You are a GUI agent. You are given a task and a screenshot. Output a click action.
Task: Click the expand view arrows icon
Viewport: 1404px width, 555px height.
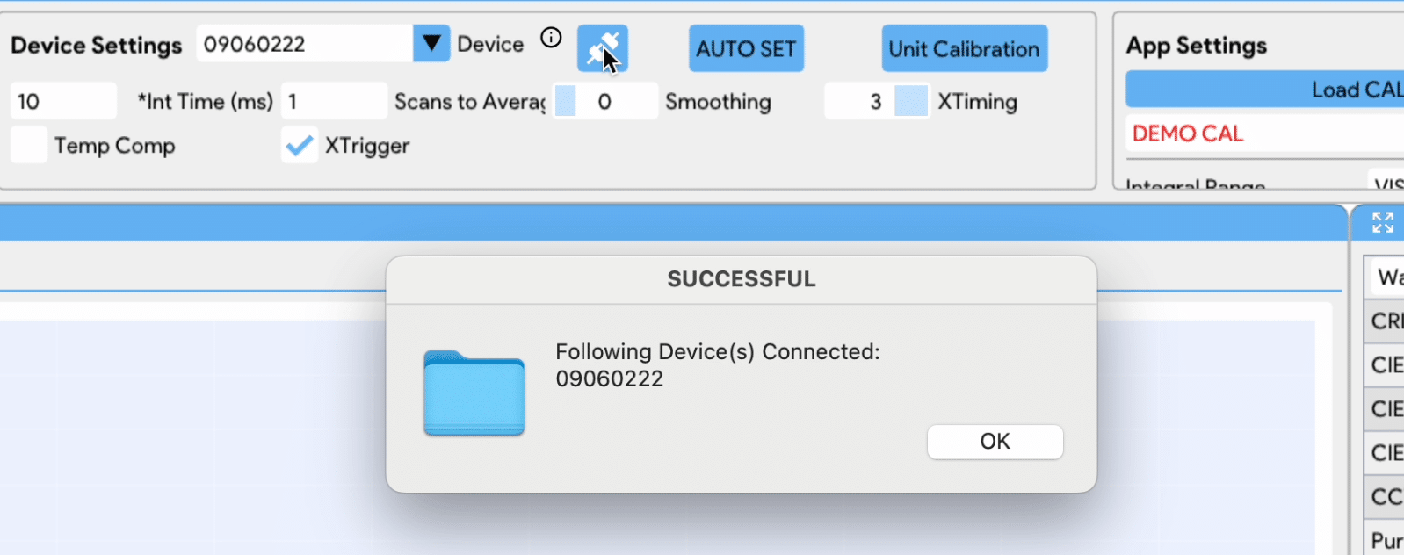click(1383, 223)
